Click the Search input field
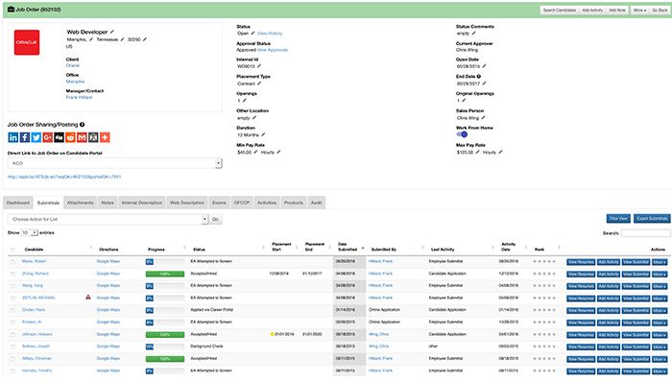The width and height of the screenshot is (672, 384). (645, 232)
